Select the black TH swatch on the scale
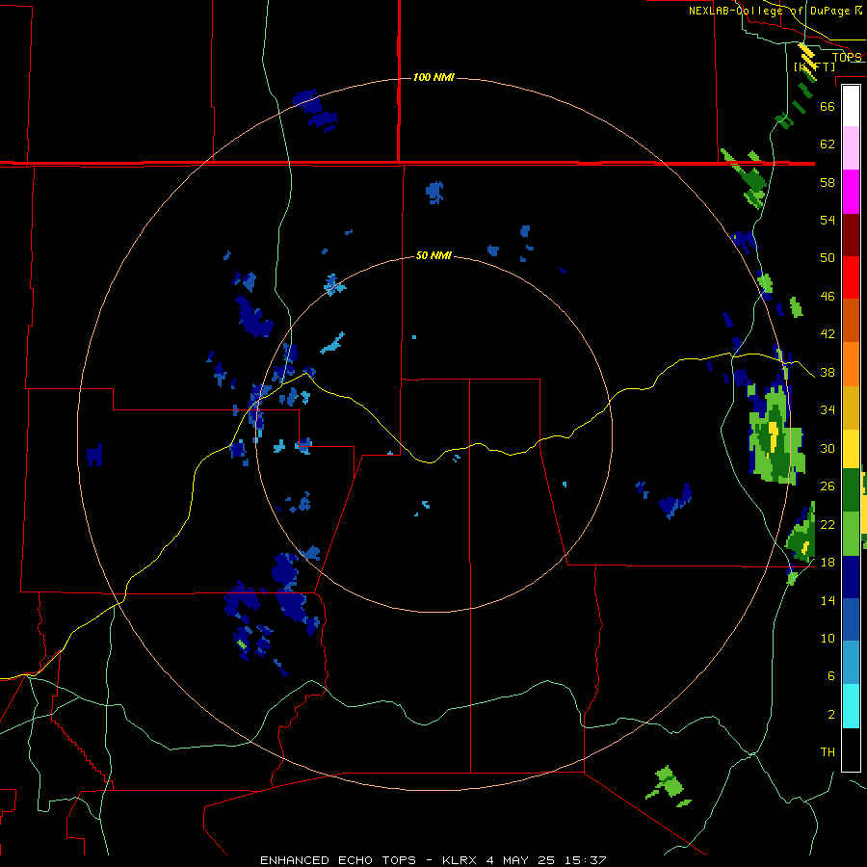Image resolution: width=867 pixels, height=867 pixels. (851, 749)
